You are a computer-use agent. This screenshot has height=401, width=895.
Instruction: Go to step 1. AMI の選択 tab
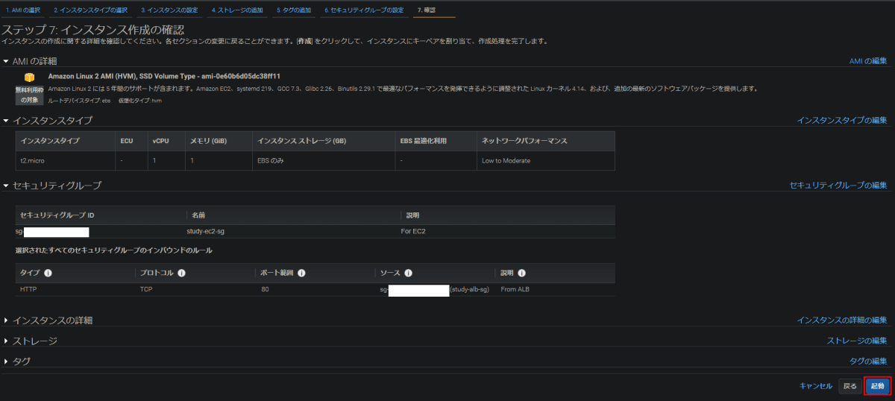pos(23,10)
